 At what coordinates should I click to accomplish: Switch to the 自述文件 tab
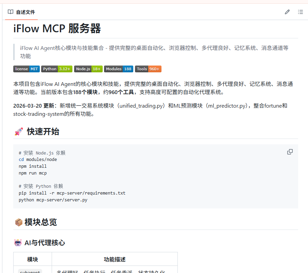pos(25,12)
